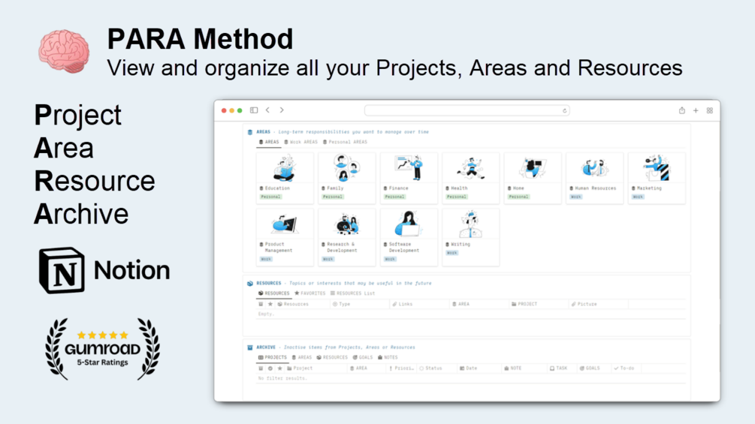Open the Product Management area card
The height and width of the screenshot is (424, 755).
(285, 237)
